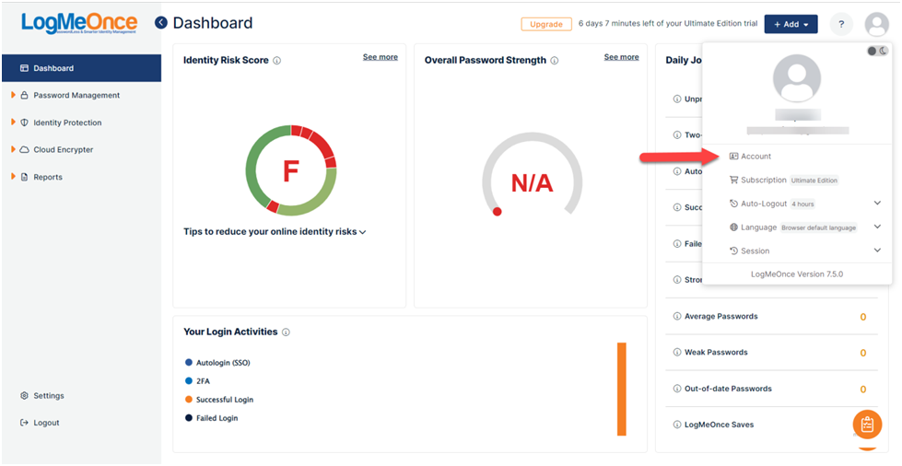Click the Settings gear icon
The height and width of the screenshot is (466, 902).
pyautogui.click(x=24, y=396)
